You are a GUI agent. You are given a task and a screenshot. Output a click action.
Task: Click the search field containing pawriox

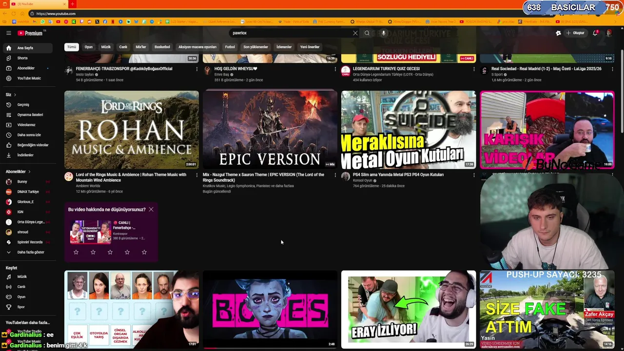[x=291, y=33]
